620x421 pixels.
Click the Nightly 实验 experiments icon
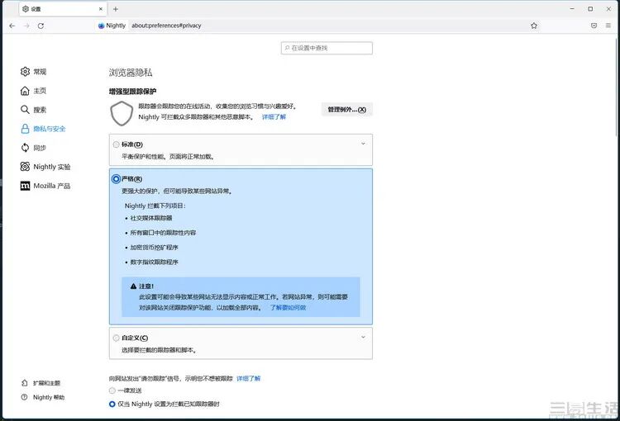click(25, 166)
